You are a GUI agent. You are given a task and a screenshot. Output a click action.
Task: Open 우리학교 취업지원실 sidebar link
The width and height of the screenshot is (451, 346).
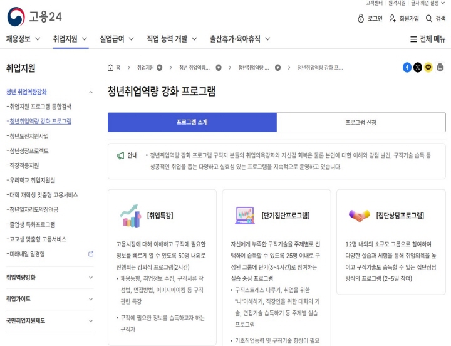(31, 180)
